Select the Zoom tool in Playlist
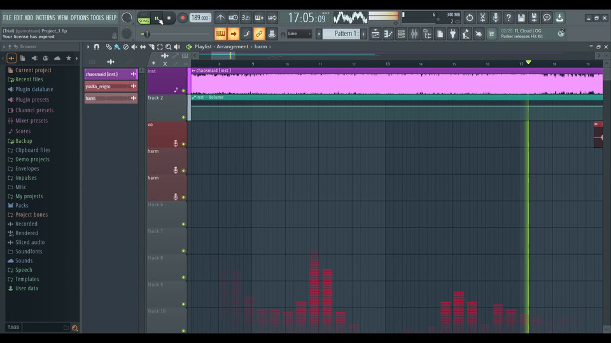This screenshot has height=343, width=611. pos(168,46)
